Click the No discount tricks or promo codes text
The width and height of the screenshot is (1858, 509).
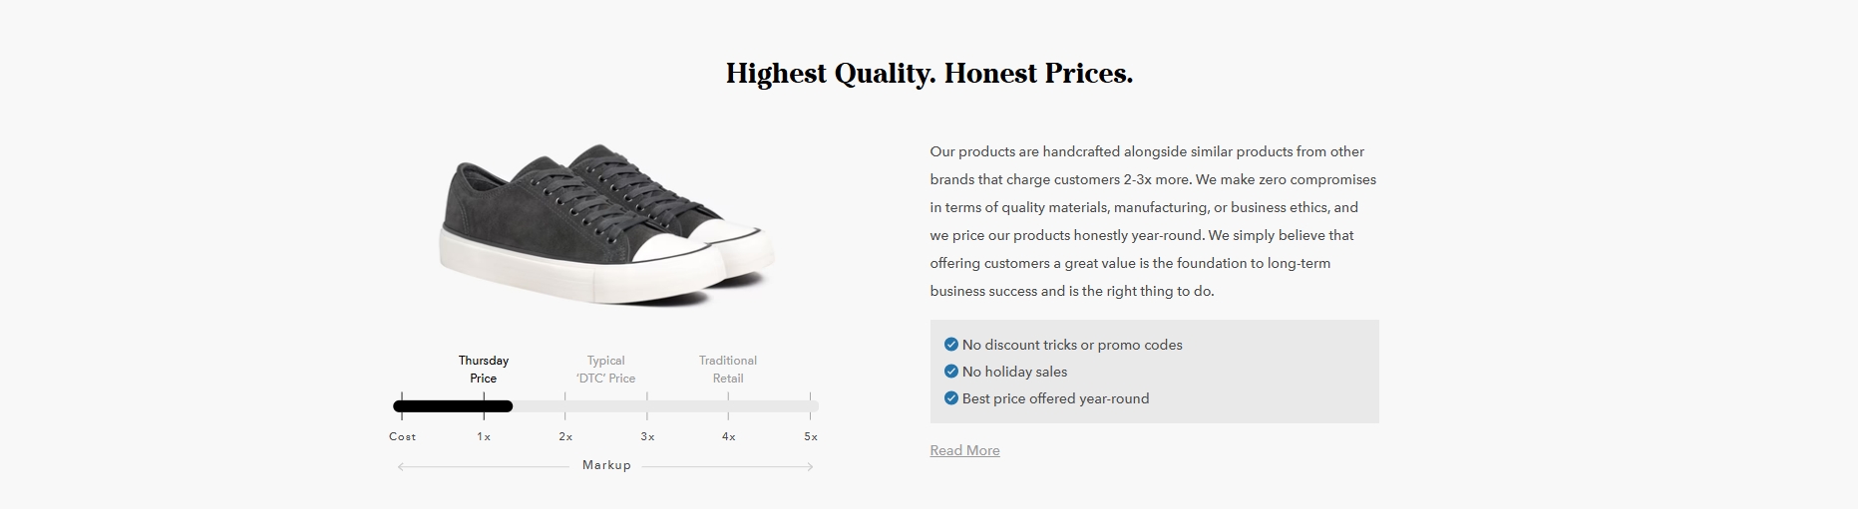(x=1072, y=345)
